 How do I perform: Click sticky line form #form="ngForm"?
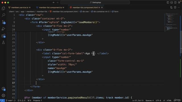click(65, 22)
